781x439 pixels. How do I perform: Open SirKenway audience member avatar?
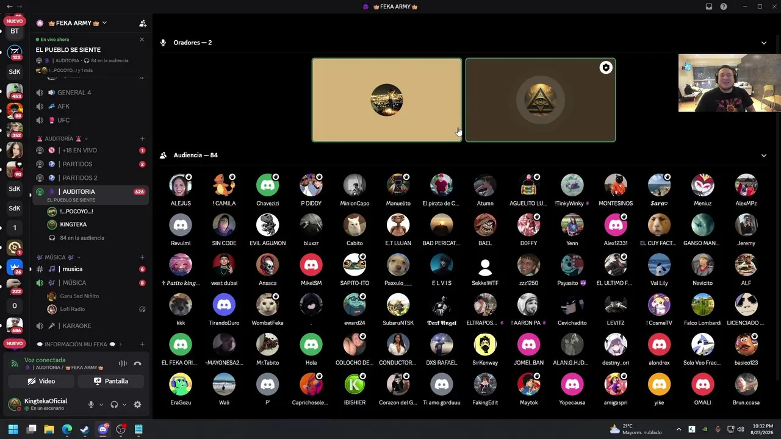click(x=485, y=345)
